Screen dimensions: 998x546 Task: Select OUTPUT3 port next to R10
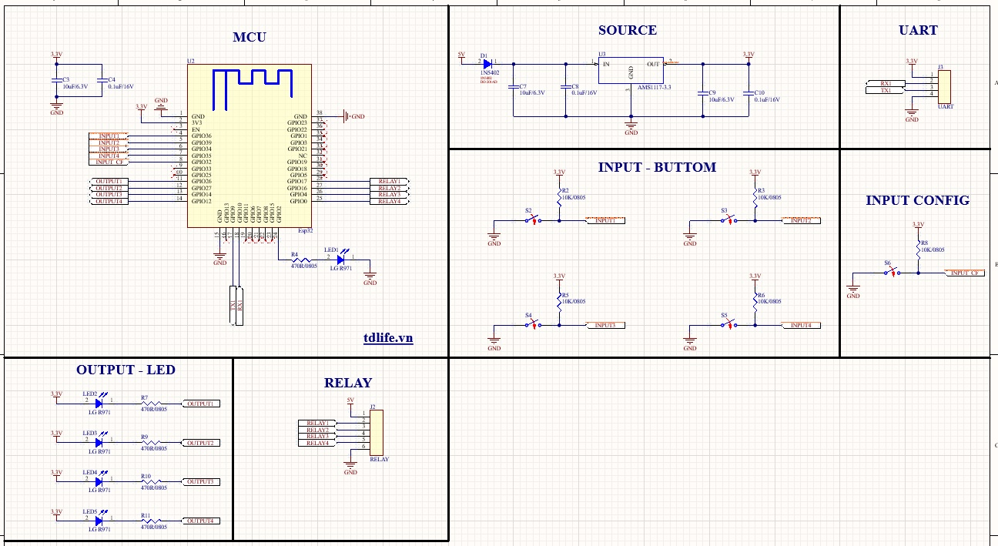(x=202, y=482)
